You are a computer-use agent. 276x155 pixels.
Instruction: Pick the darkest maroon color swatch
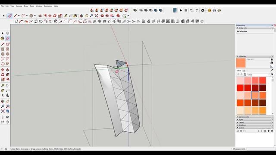[x=263, y=88]
